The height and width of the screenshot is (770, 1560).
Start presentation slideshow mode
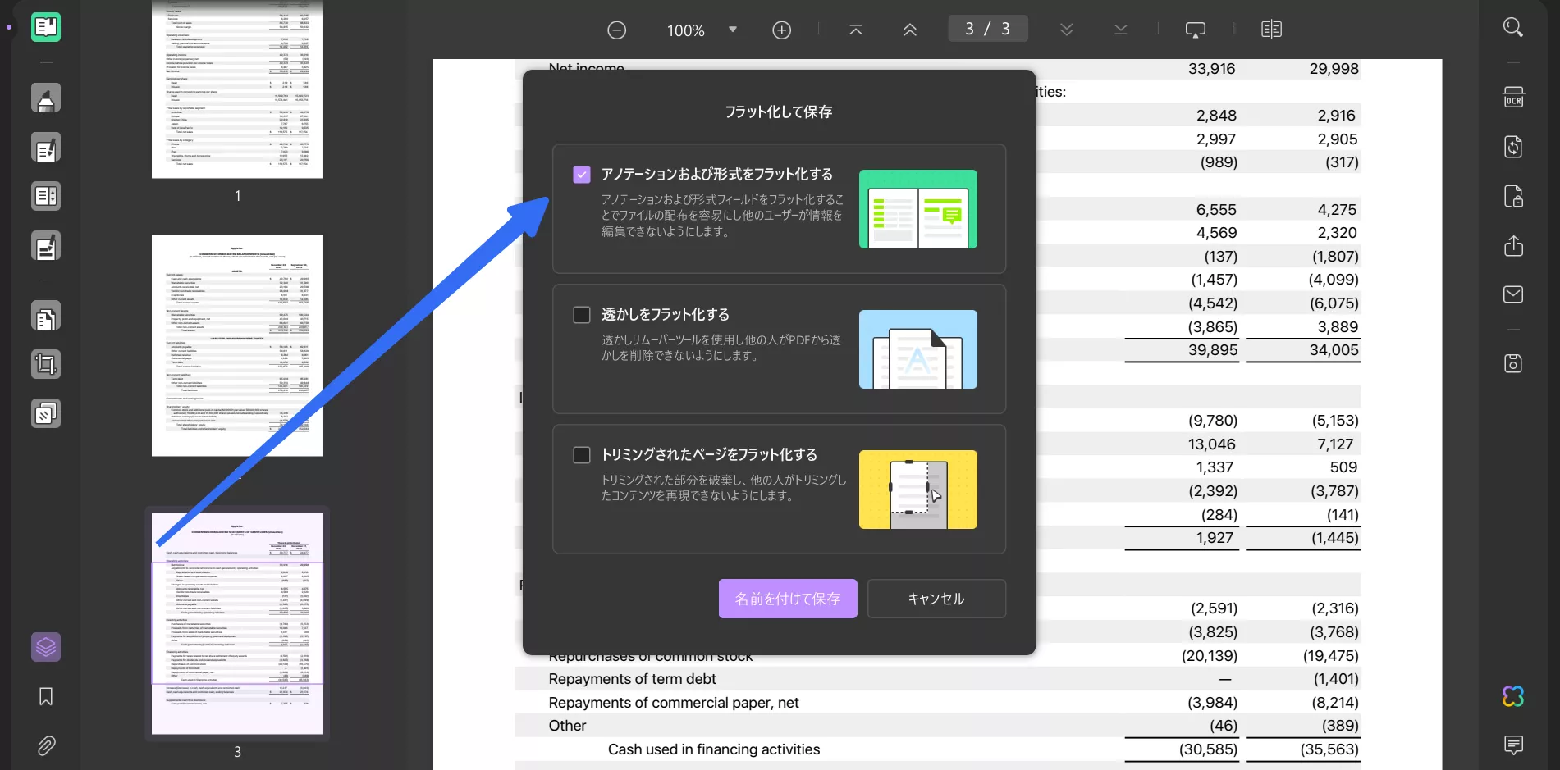(1196, 30)
